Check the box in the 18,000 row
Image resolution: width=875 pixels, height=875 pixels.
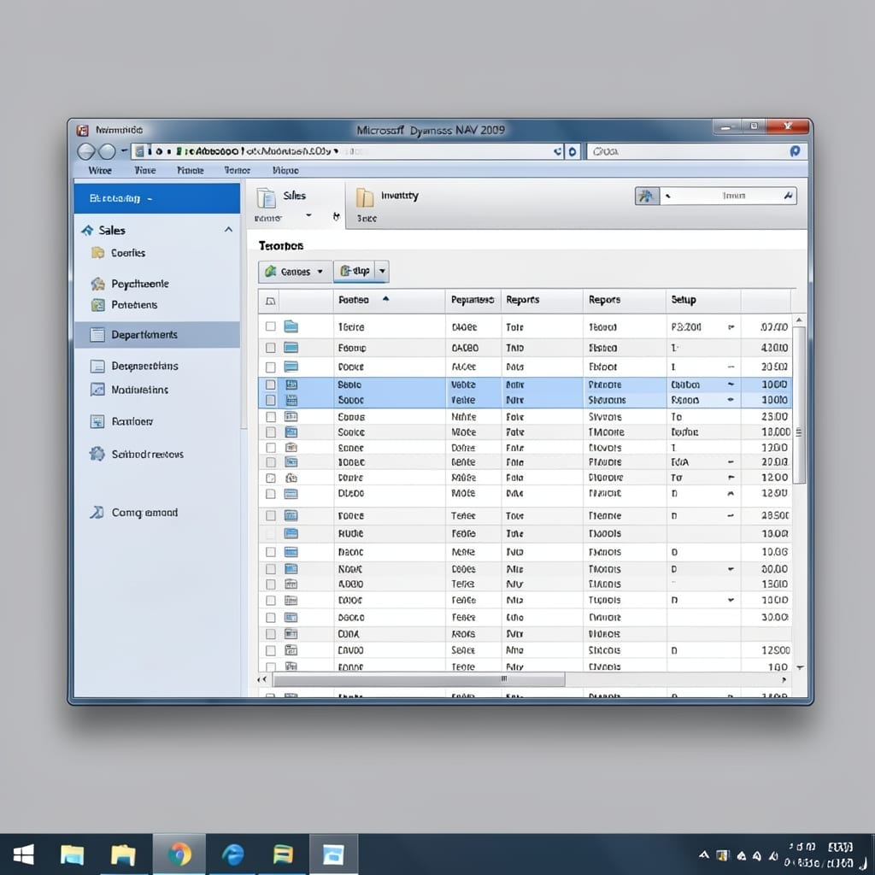(x=271, y=432)
